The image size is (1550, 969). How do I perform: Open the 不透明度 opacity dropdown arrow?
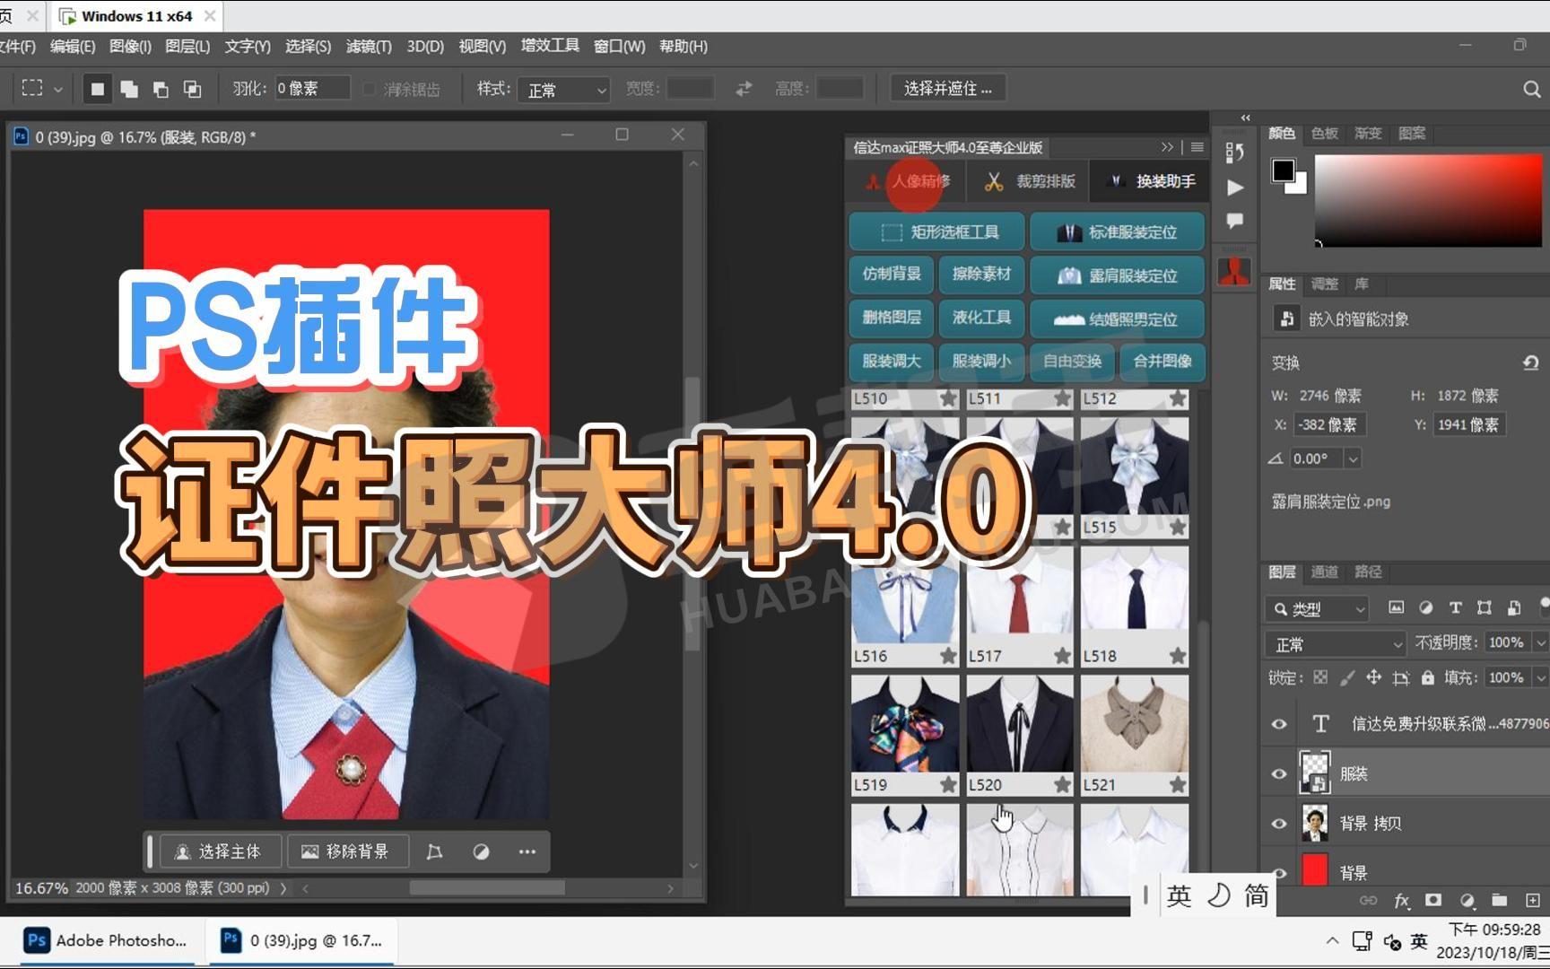[x=1540, y=642]
